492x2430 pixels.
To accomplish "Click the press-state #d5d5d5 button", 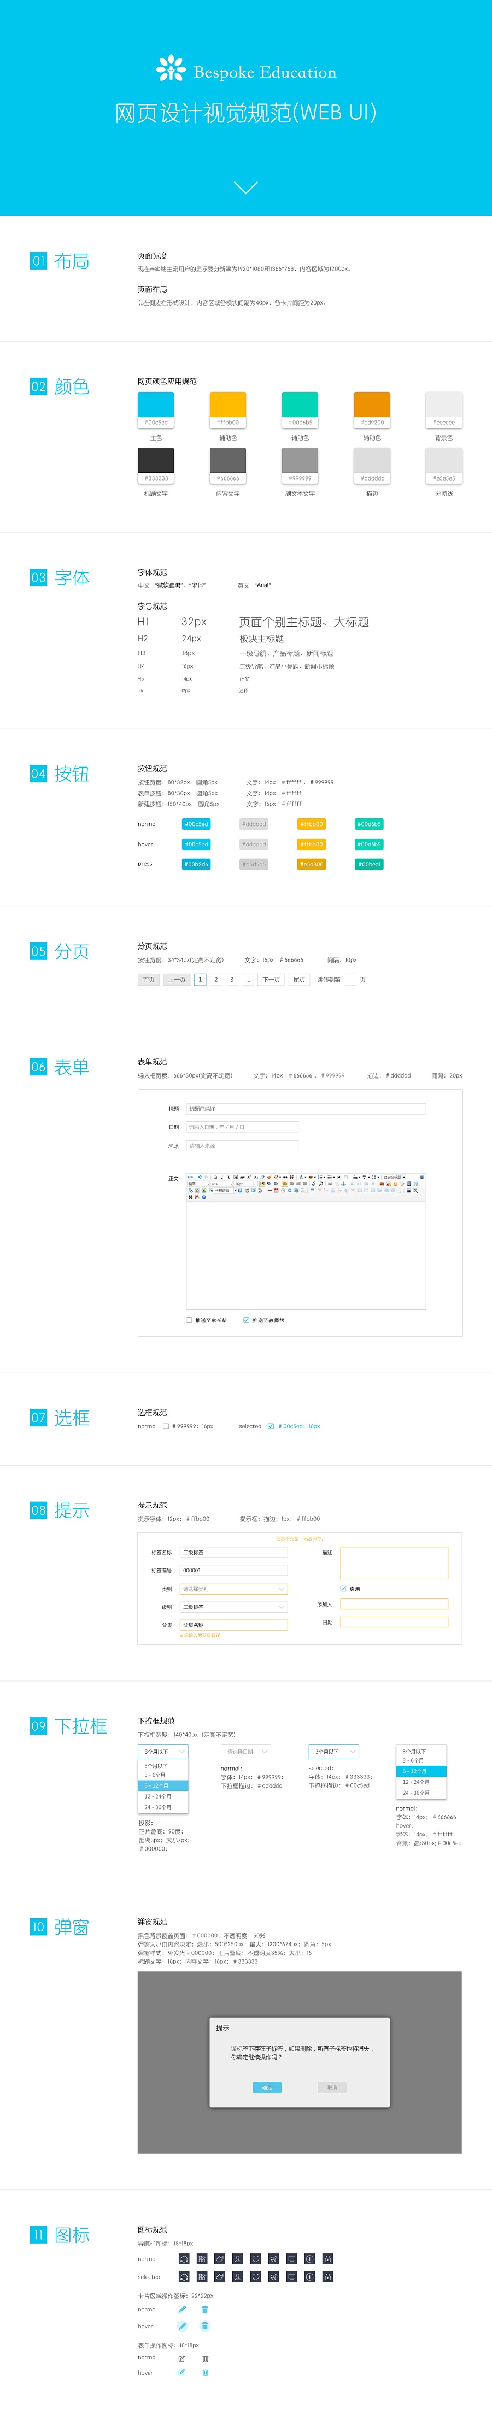I will pos(254,864).
